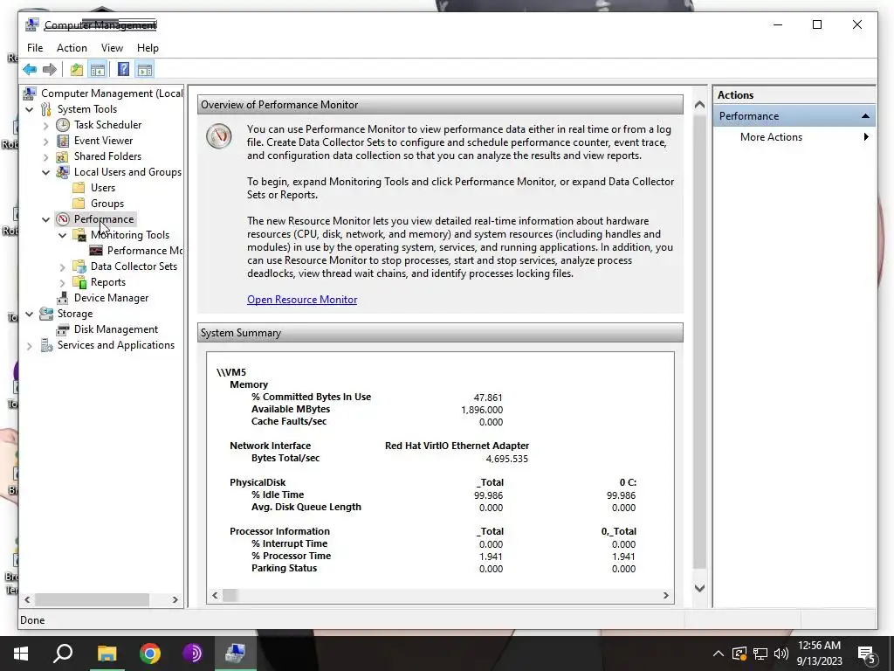
Task: Click the Performance Monitor graph icon
Action: coord(96,251)
